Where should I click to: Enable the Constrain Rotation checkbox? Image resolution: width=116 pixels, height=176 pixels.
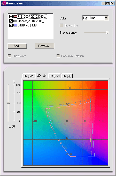pos(58,56)
